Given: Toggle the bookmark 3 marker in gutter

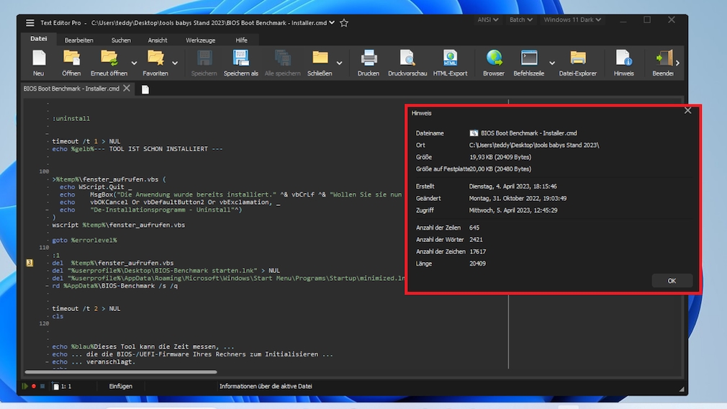Looking at the screenshot, I should point(30,263).
